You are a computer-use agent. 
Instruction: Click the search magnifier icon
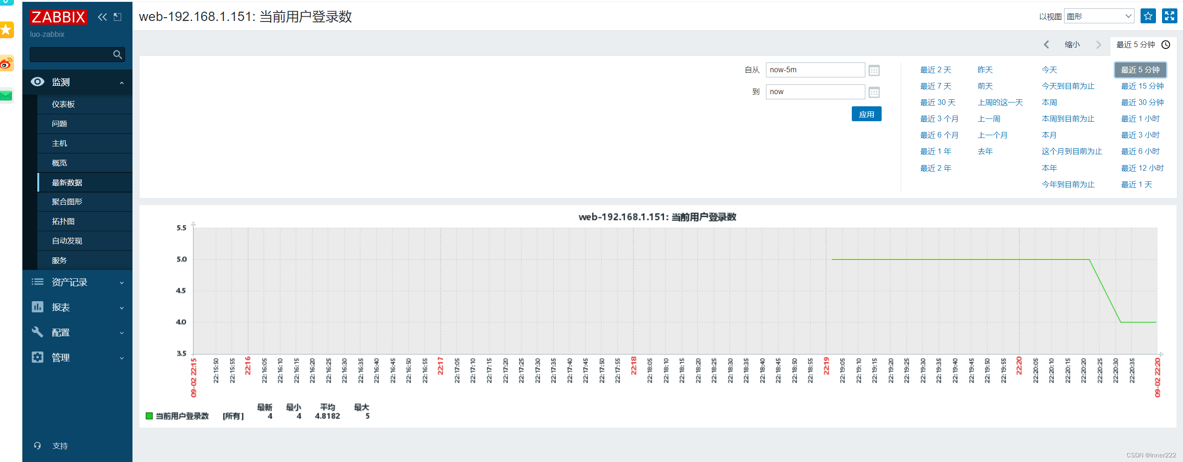tap(118, 55)
